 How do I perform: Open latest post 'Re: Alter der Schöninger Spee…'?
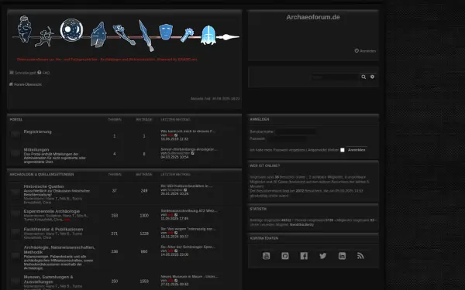coord(188,247)
